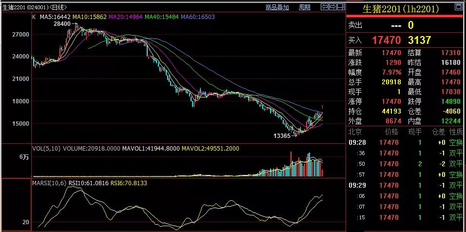This screenshot has height=232, width=466.
Task: Click the MA5:16442 moving average label
Action: point(55,17)
